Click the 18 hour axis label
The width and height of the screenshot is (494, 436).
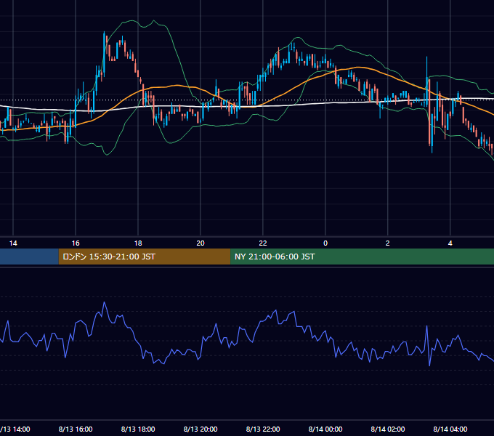click(x=138, y=243)
